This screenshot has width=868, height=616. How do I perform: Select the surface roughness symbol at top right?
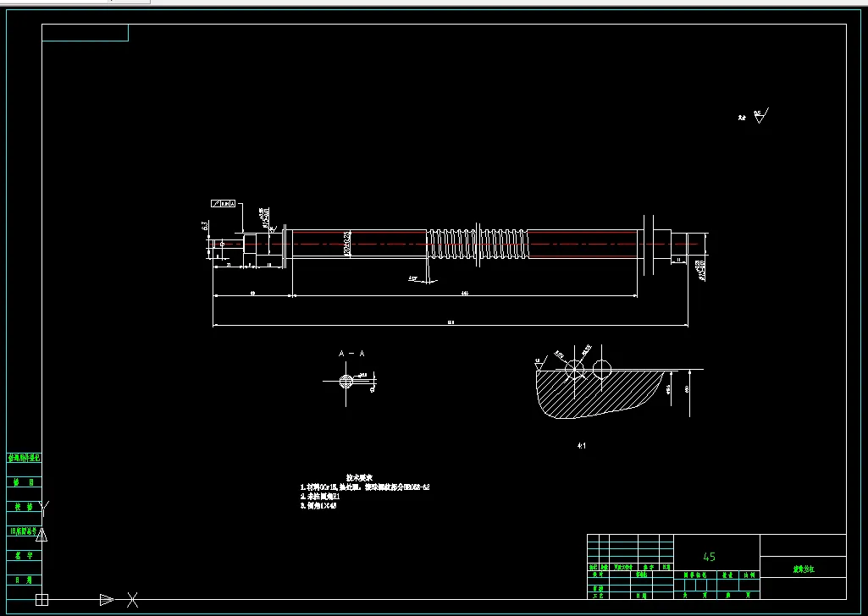761,116
